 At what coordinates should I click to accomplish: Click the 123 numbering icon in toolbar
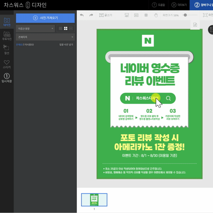pyautogui.click(x=136, y=15)
